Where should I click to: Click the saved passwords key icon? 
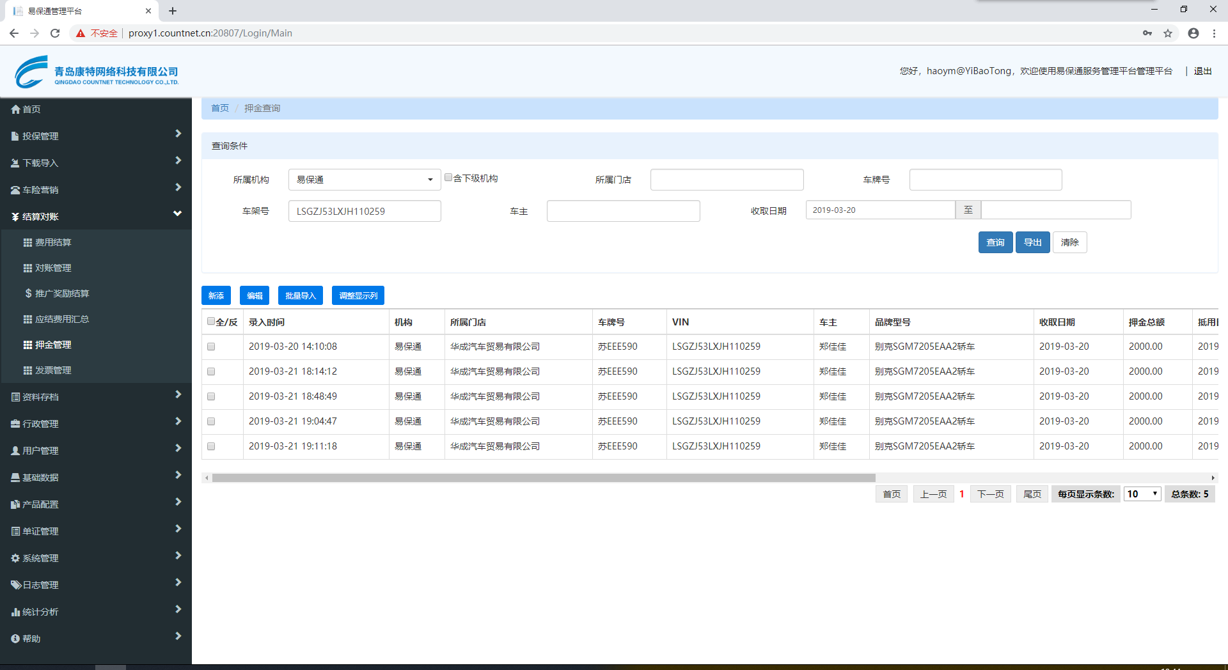click(1147, 33)
